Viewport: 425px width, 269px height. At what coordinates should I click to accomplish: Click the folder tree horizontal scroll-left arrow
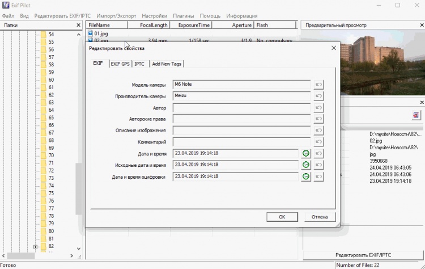pos(3,256)
